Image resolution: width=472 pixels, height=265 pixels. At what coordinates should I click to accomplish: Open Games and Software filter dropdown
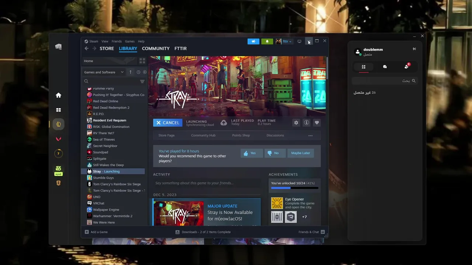tap(104, 72)
